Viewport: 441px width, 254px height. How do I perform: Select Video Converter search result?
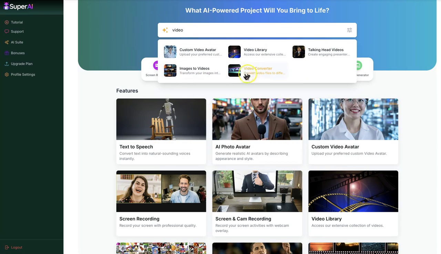click(257, 70)
